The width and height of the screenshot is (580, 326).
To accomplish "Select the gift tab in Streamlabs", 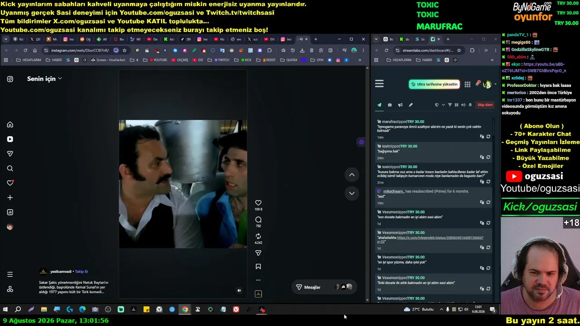I will (390, 105).
